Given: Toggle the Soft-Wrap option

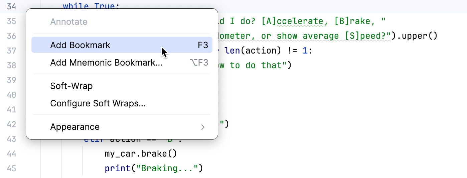Looking at the screenshot, I should [71, 86].
